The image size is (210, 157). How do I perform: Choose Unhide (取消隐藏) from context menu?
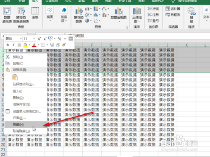(26, 131)
